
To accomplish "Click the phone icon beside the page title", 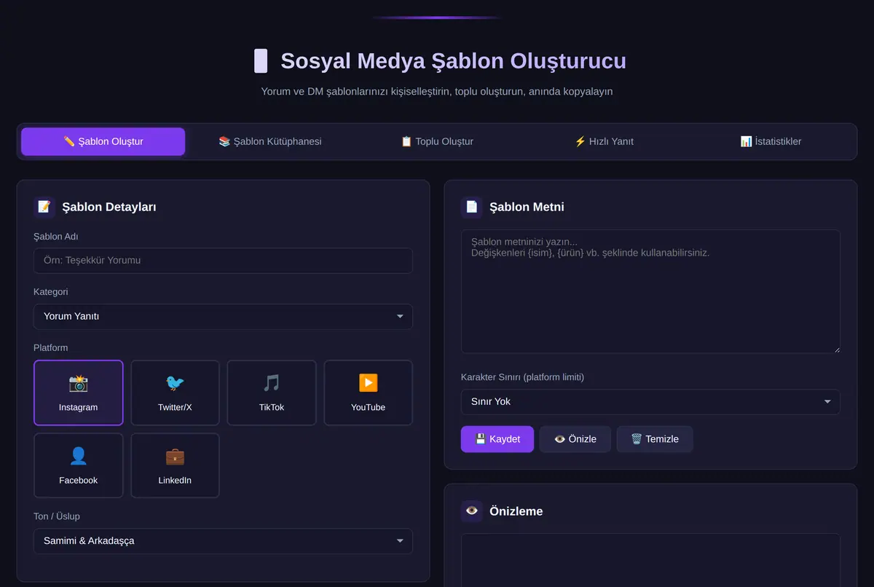I will tap(261, 60).
